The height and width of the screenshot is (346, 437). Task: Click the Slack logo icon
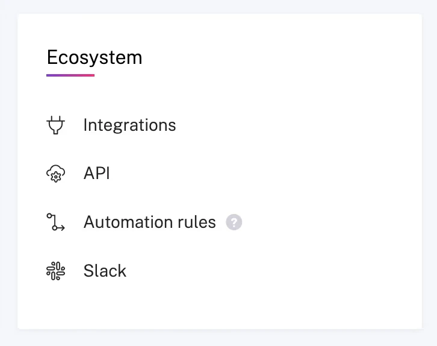[x=55, y=271]
